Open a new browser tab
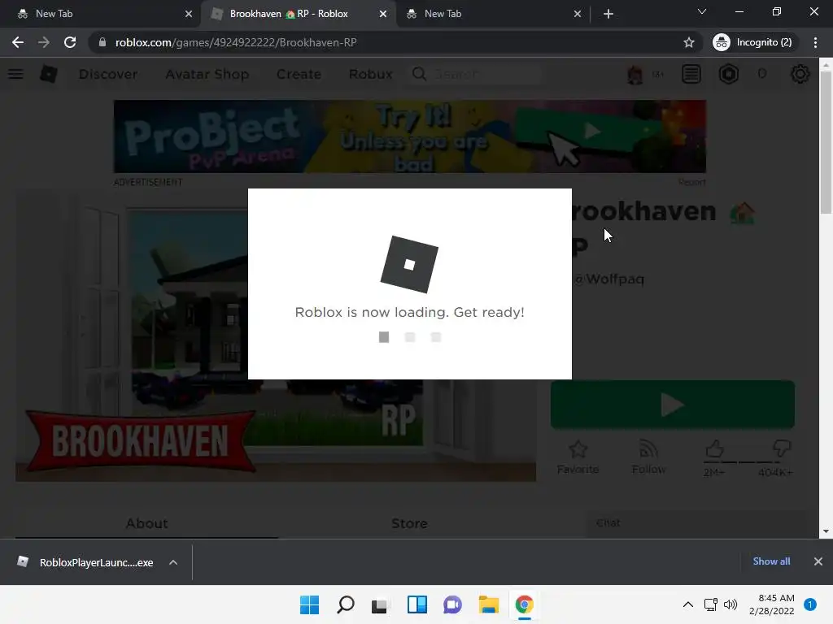The width and height of the screenshot is (833, 624). [x=608, y=15]
